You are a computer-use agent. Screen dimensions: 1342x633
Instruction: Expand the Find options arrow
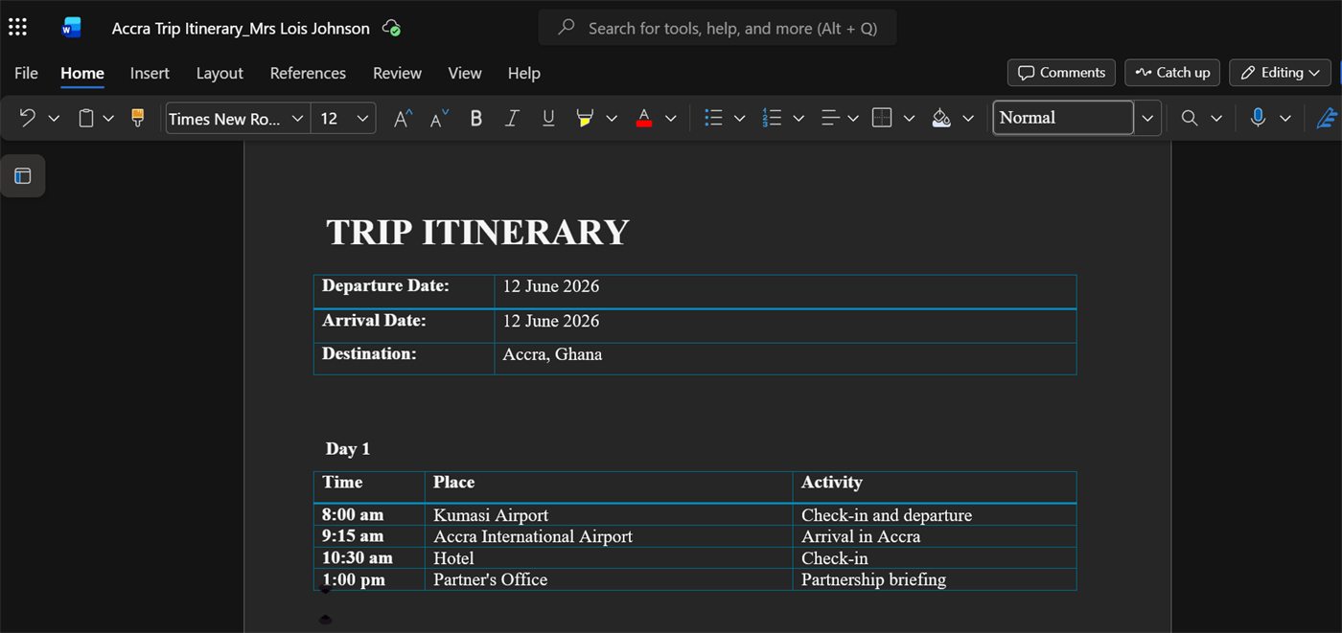tap(1216, 118)
